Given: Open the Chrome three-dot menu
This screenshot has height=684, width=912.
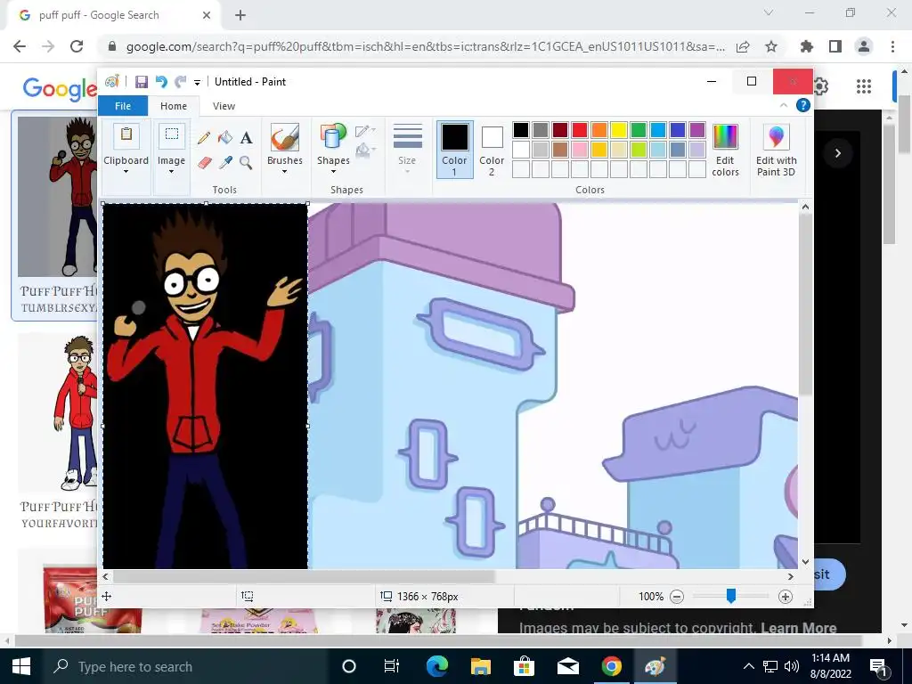Looking at the screenshot, I should point(892,46).
